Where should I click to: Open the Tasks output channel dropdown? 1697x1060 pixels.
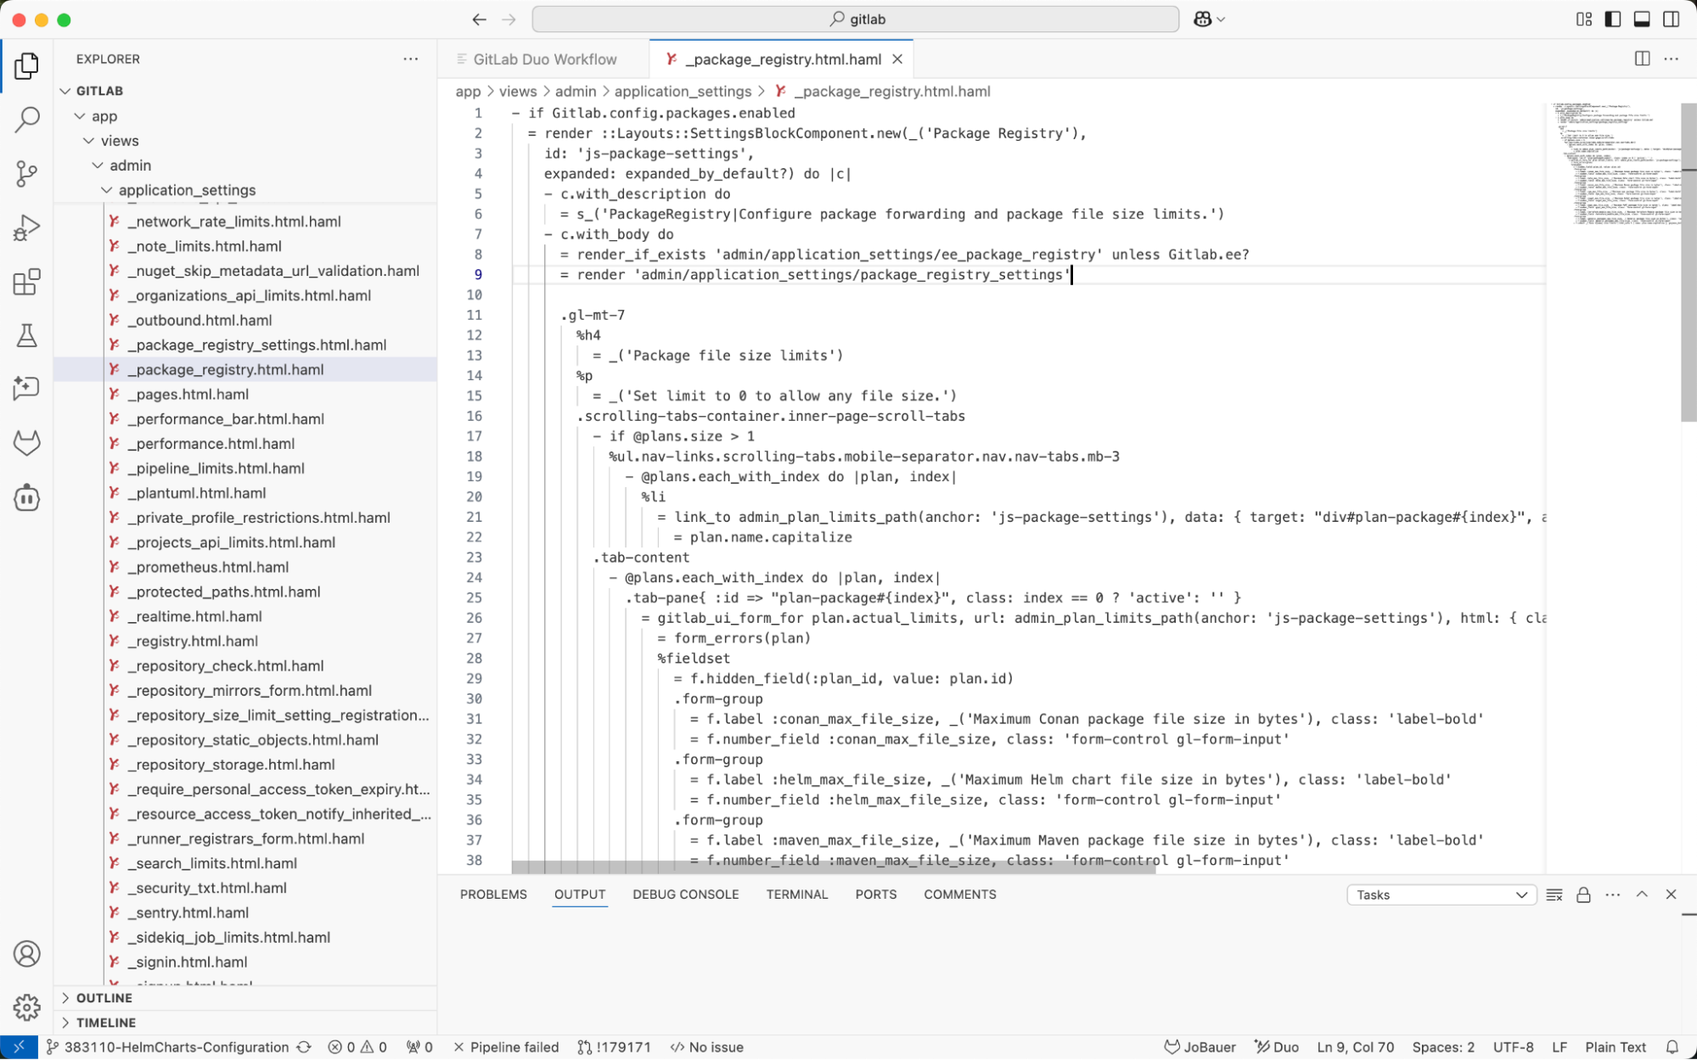pyautogui.click(x=1441, y=895)
